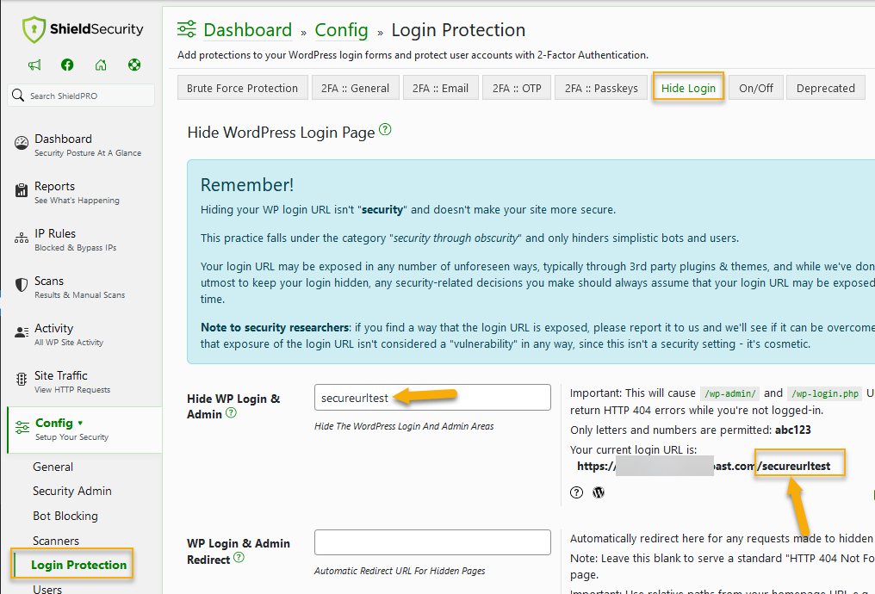Open Login Protection submenu item
The height and width of the screenshot is (594, 875).
[78, 565]
